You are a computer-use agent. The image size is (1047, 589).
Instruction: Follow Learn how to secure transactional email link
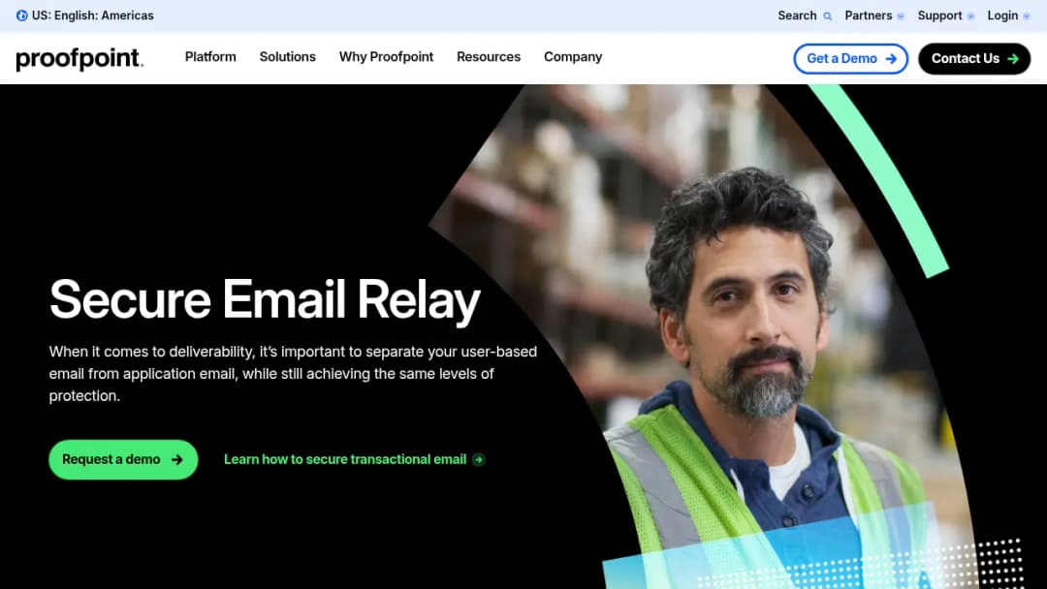click(x=354, y=459)
